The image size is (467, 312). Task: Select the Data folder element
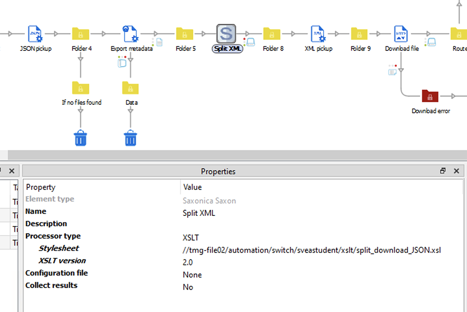click(x=130, y=88)
